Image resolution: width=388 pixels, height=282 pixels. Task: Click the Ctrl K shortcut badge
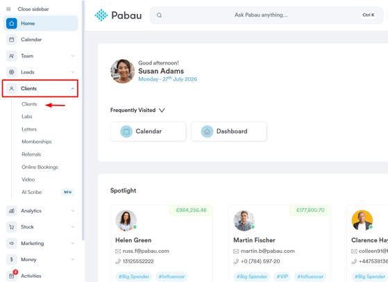click(368, 15)
